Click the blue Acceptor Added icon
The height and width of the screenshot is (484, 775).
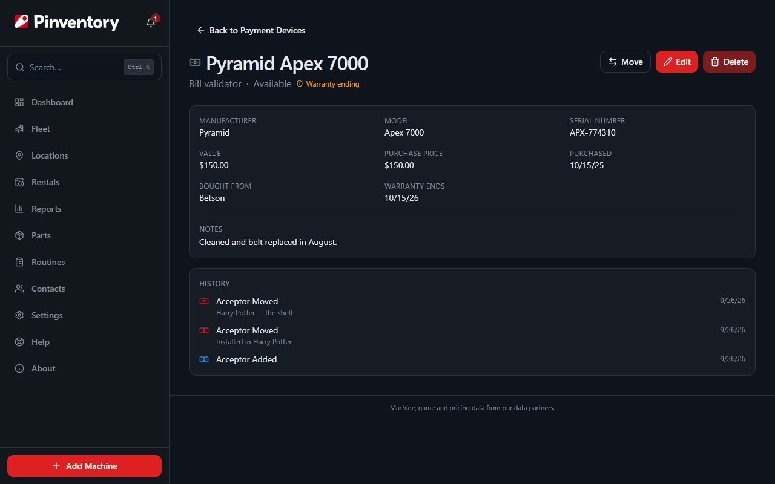tap(204, 359)
